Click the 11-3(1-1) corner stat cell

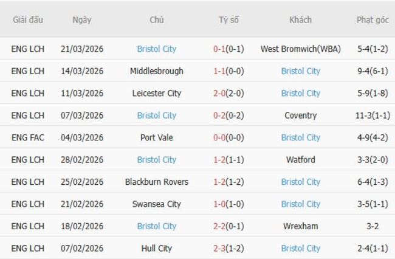click(x=373, y=116)
